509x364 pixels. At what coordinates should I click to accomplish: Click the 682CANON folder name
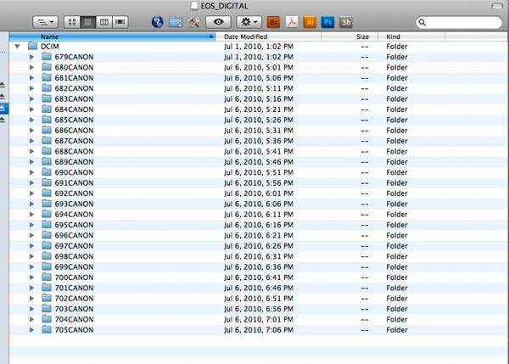74,88
